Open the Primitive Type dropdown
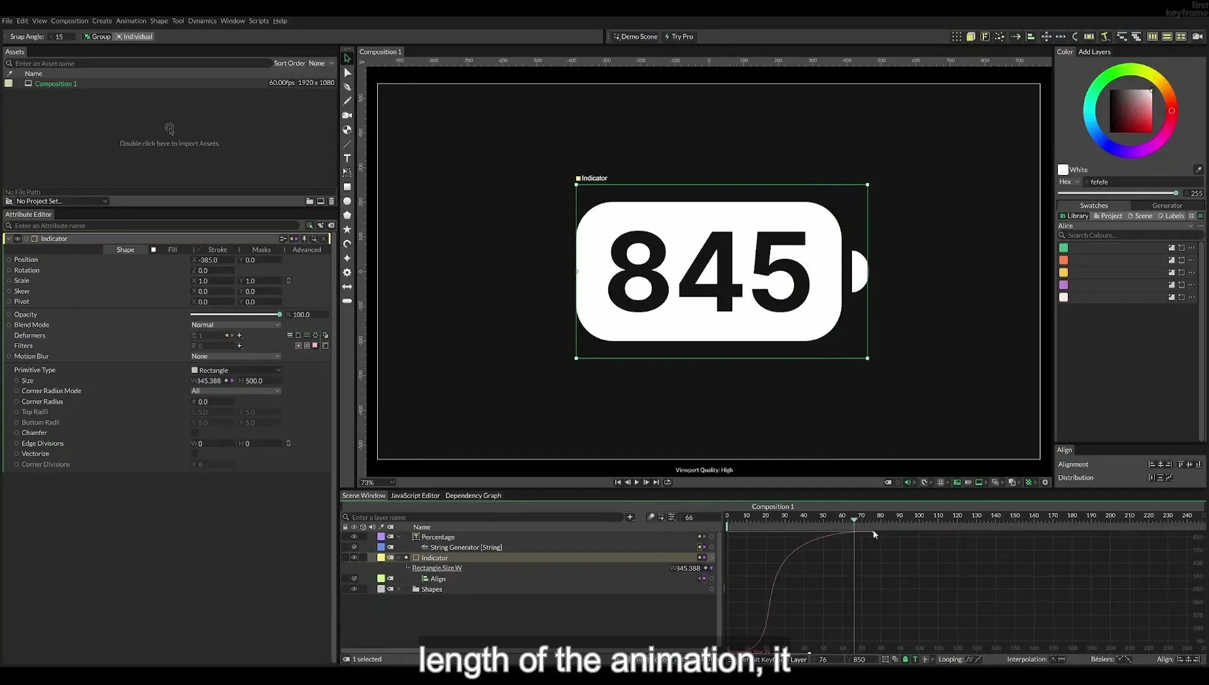The image size is (1209, 685). (236, 370)
